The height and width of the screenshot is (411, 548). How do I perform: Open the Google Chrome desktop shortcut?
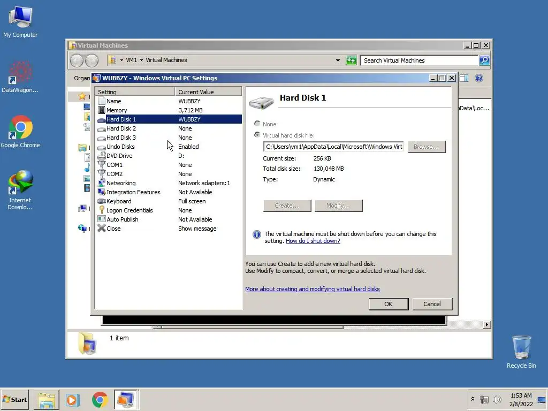coord(20,132)
